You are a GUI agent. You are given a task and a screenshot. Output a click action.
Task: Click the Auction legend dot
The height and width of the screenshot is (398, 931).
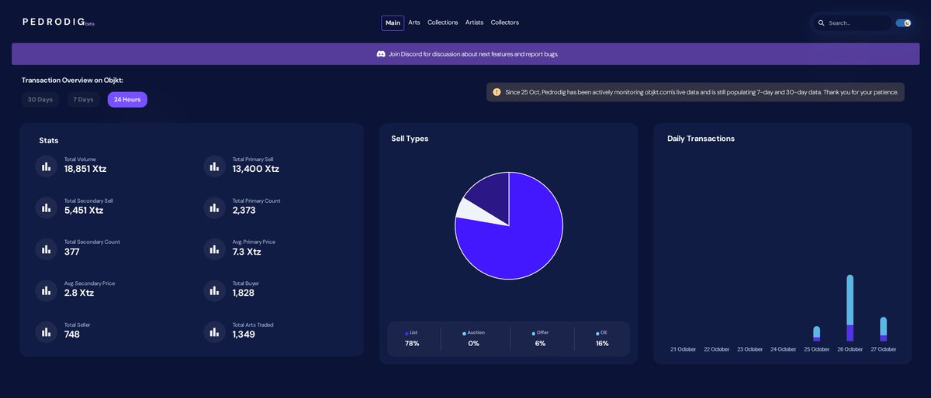point(464,334)
